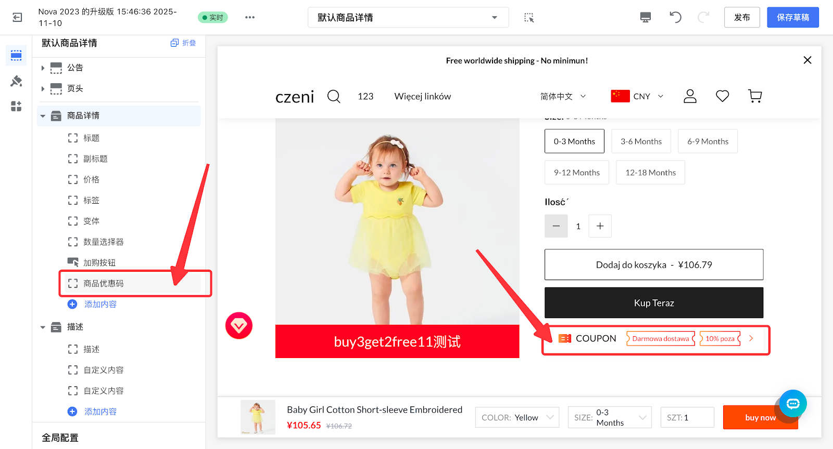Switch to desktop preview device icon
The width and height of the screenshot is (833, 449).
click(645, 17)
